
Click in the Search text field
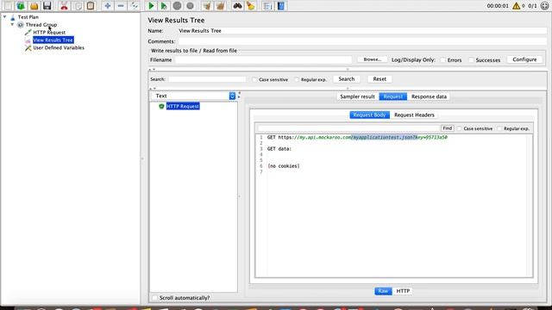pyautogui.click(x=207, y=79)
